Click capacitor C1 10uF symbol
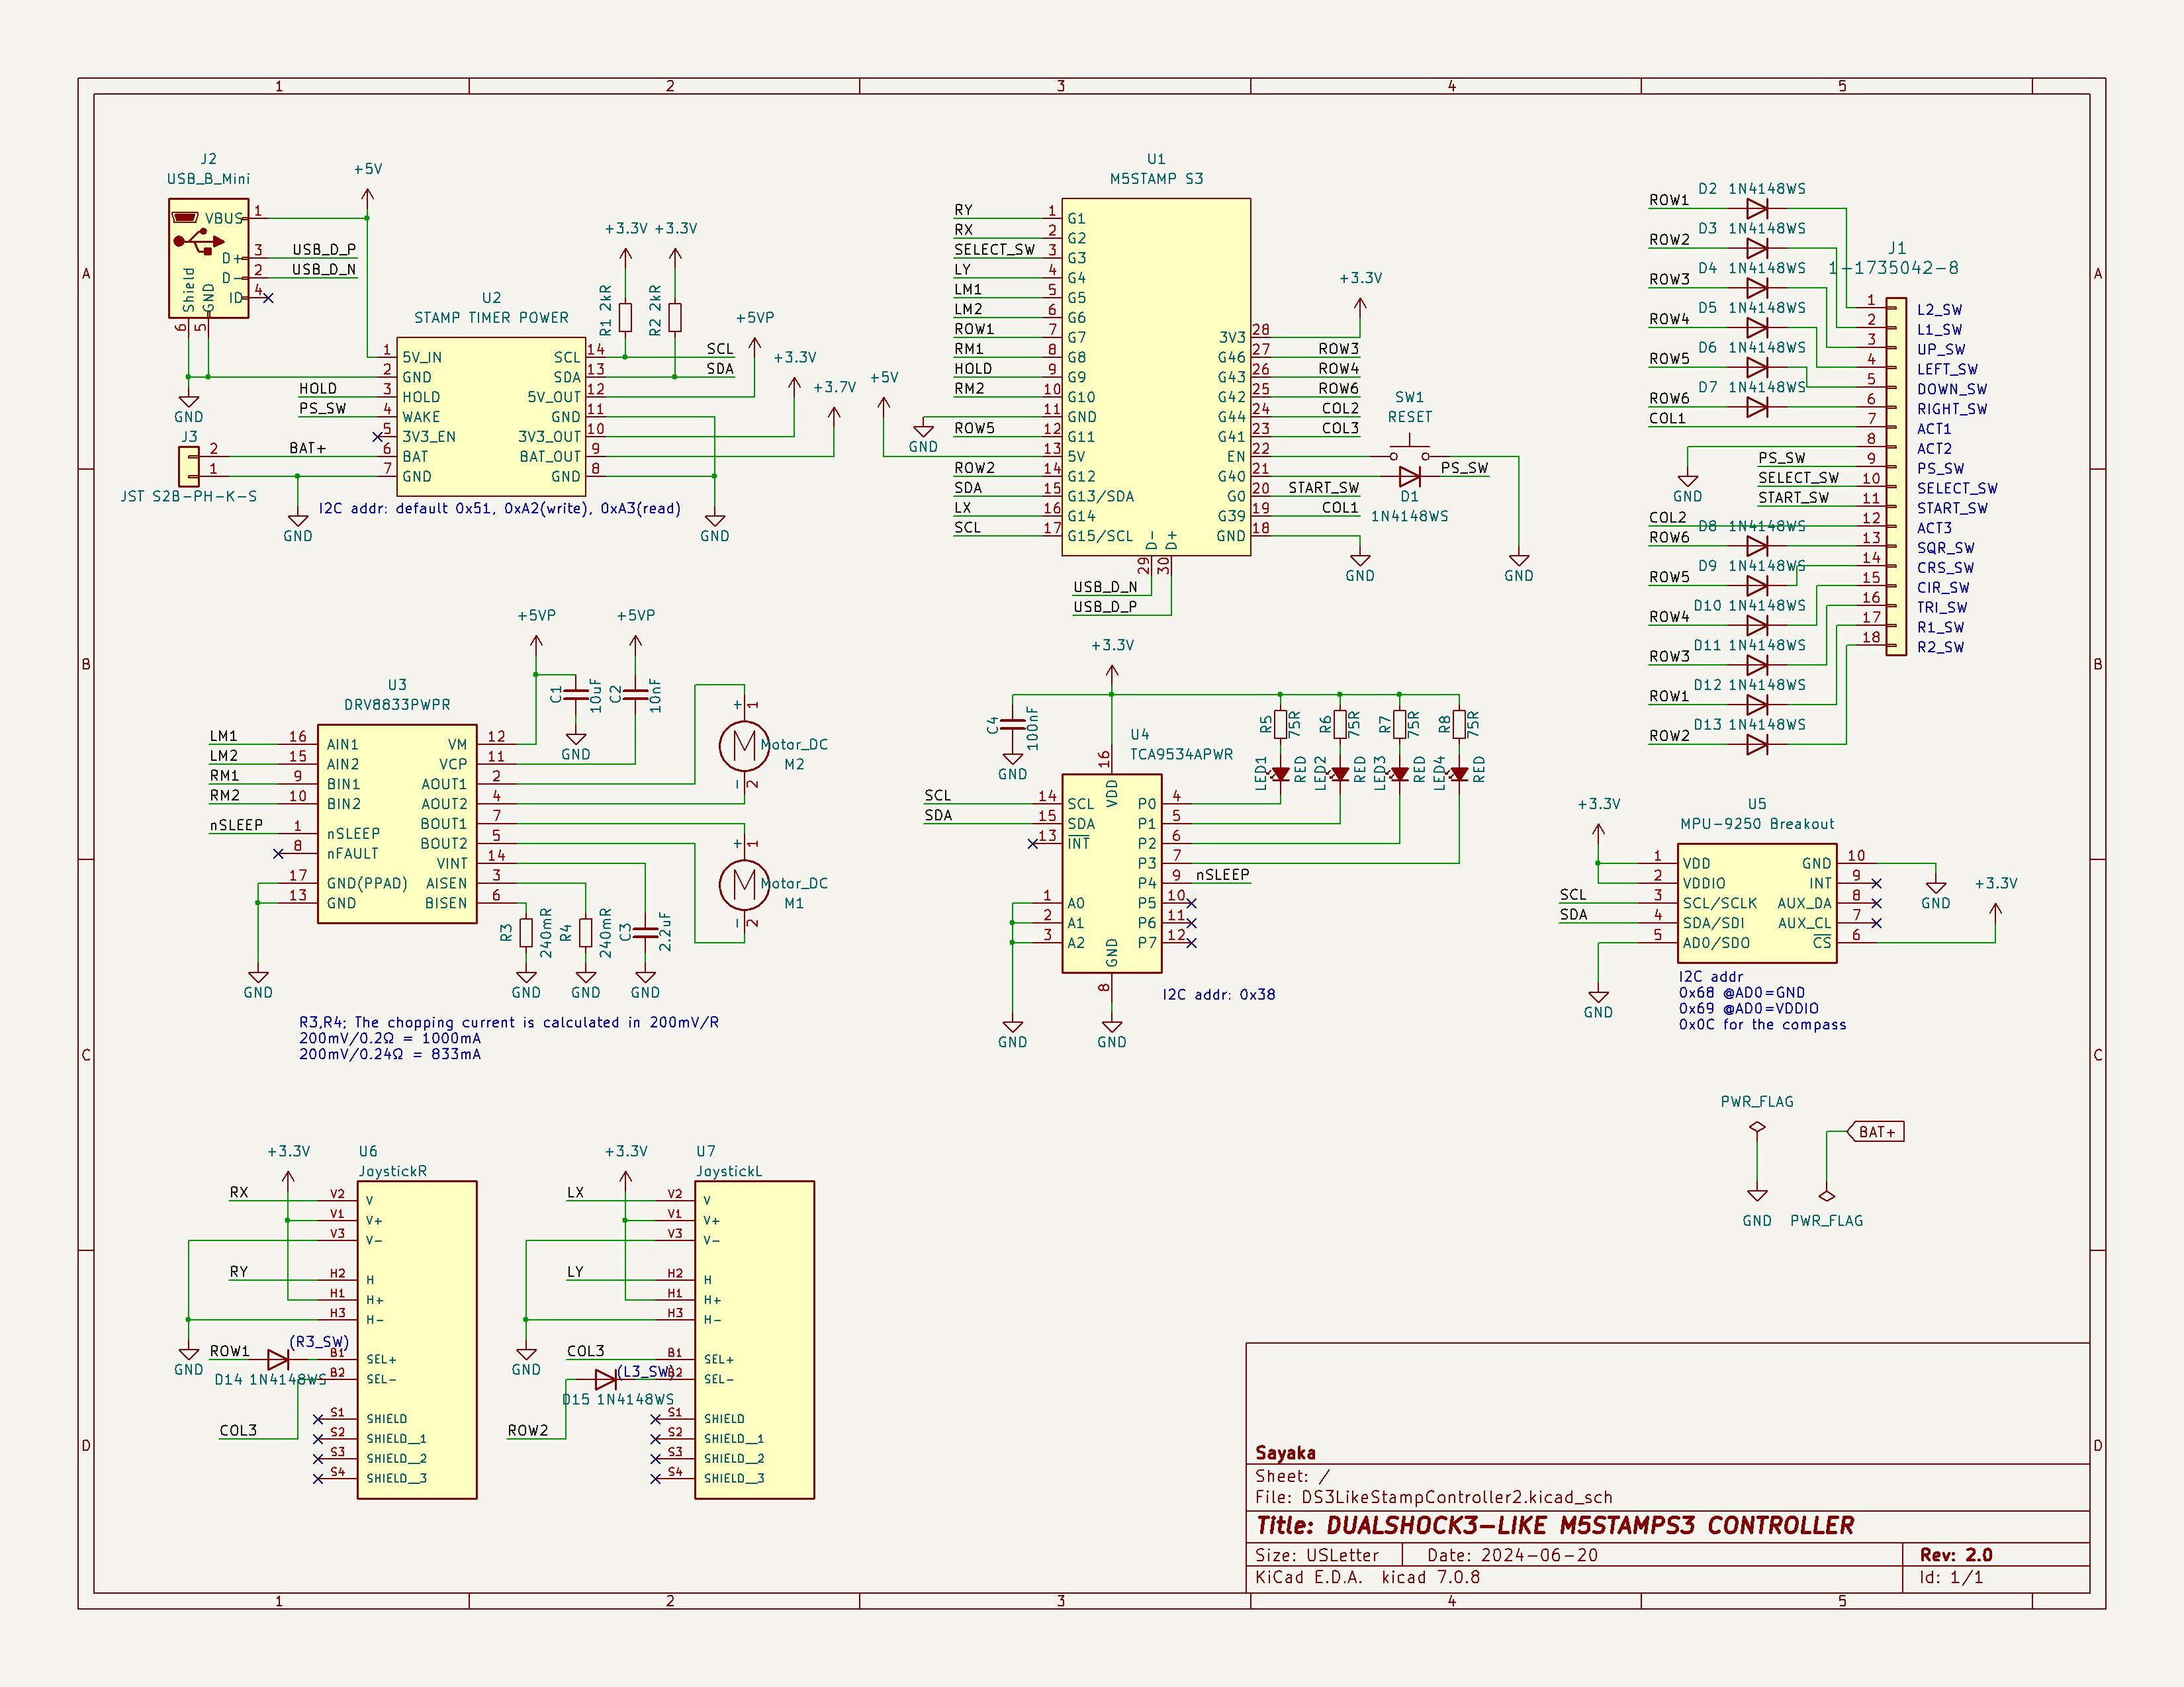Screen dimensions: 2184x1687 click(x=575, y=693)
